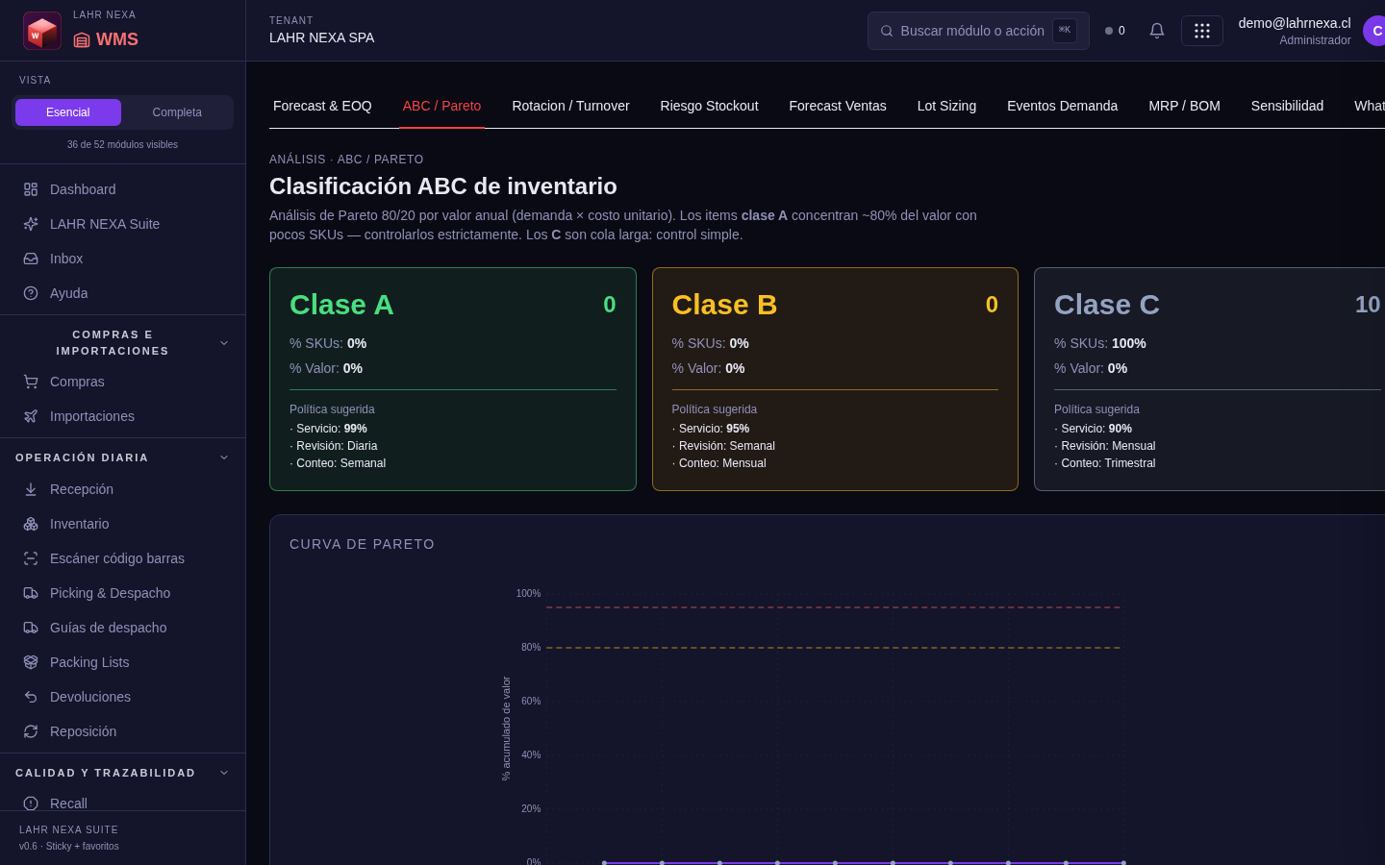Collapse the Operación Diaria section

pos(224,457)
